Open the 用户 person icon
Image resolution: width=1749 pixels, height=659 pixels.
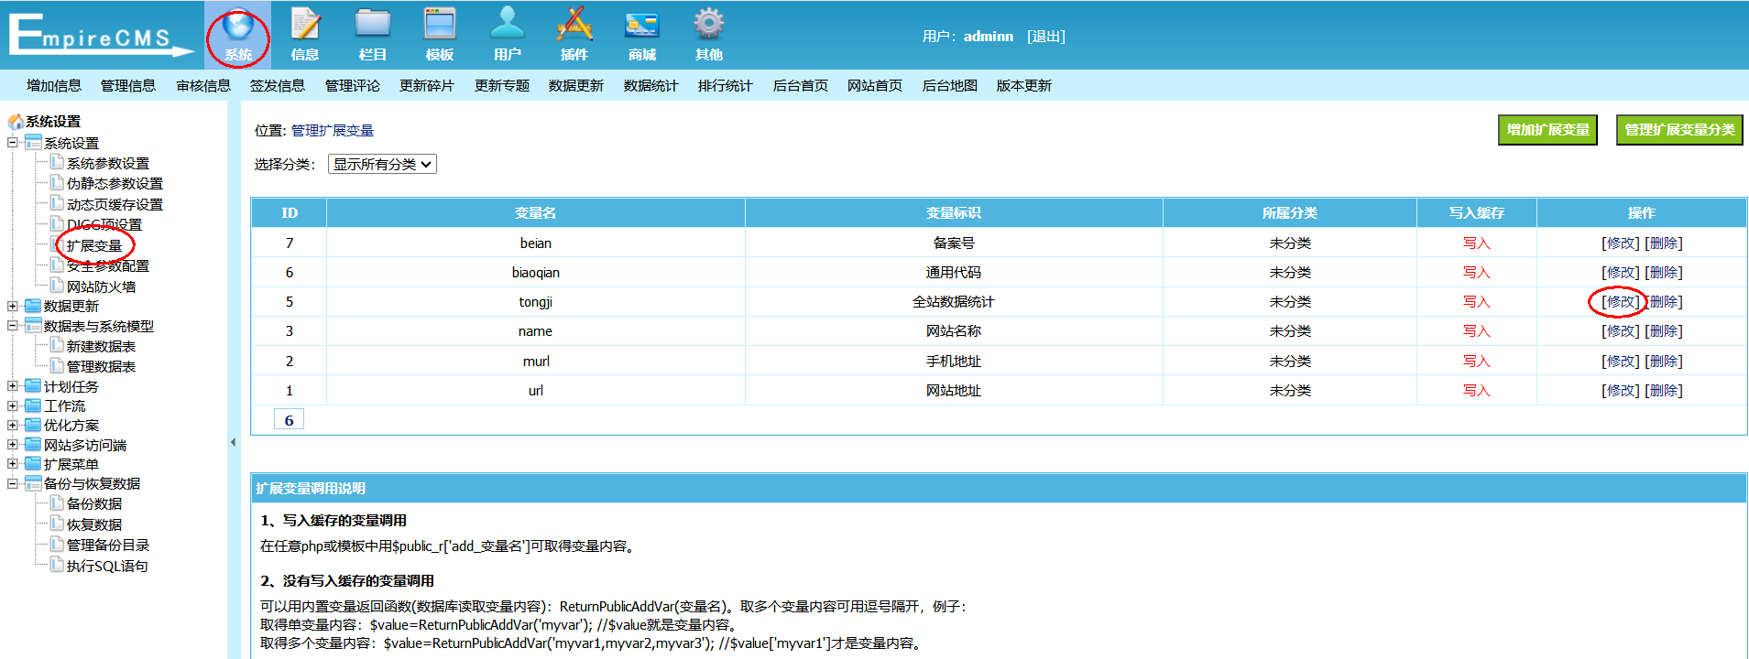(x=507, y=26)
